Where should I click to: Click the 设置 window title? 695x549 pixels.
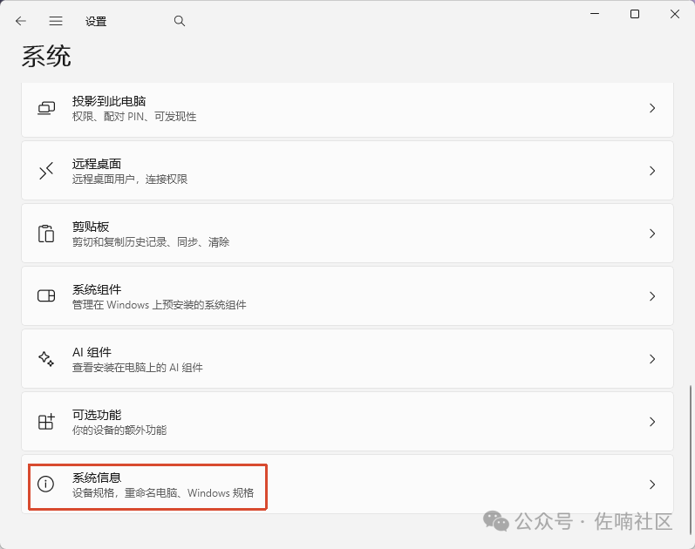click(96, 21)
